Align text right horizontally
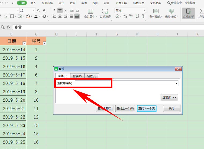The height and width of the screenshot is (149, 204). coord(66,16)
